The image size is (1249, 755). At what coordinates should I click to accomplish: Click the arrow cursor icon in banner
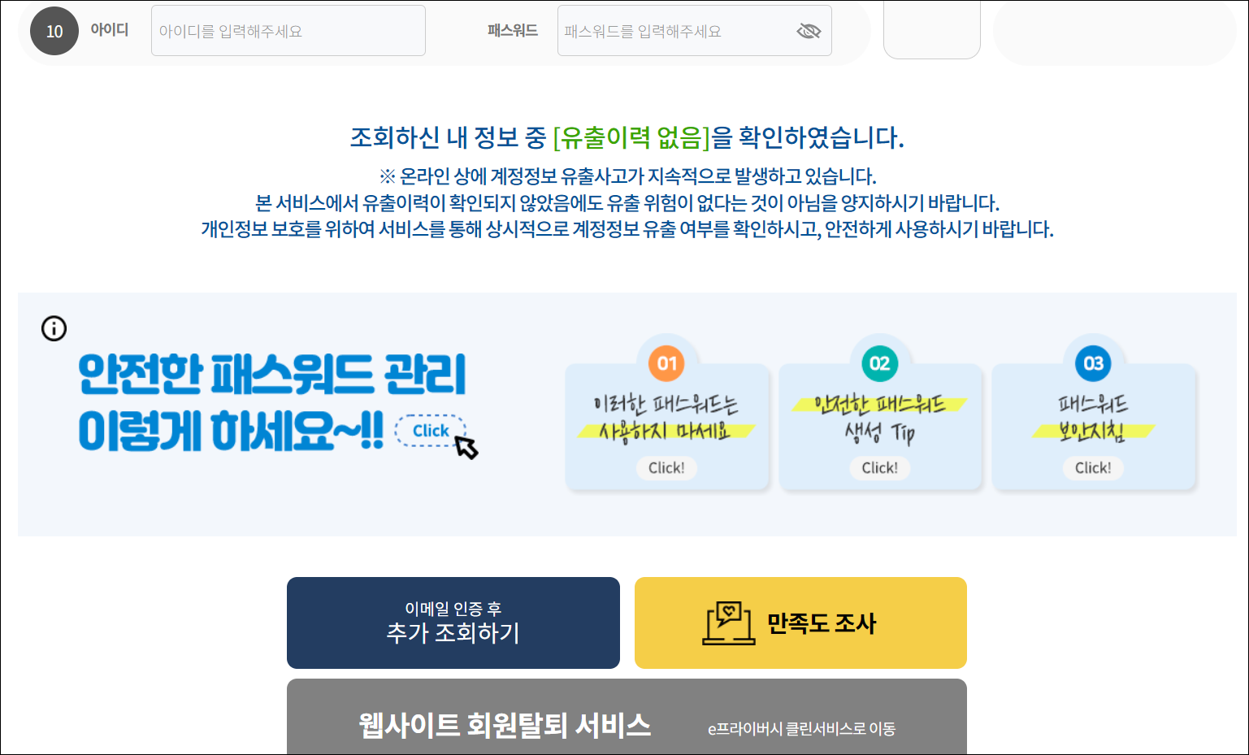point(466,447)
